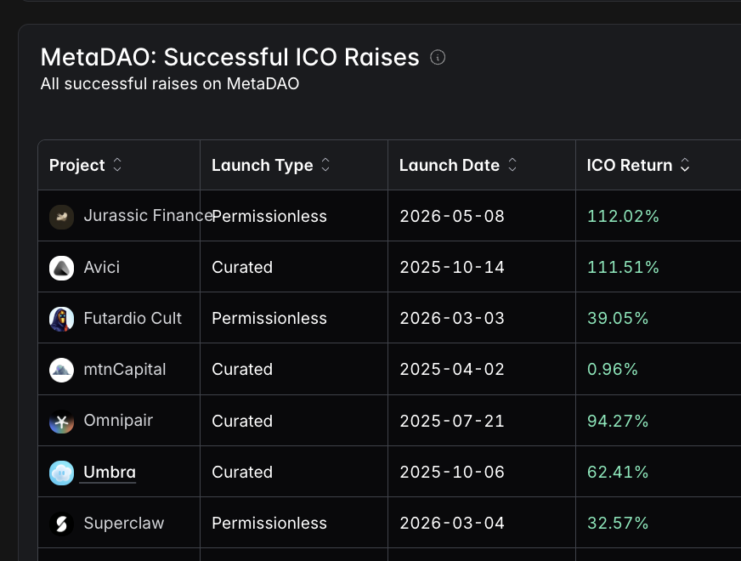This screenshot has height=561, width=741.
Task: Open the Avici project name
Action: pos(102,267)
